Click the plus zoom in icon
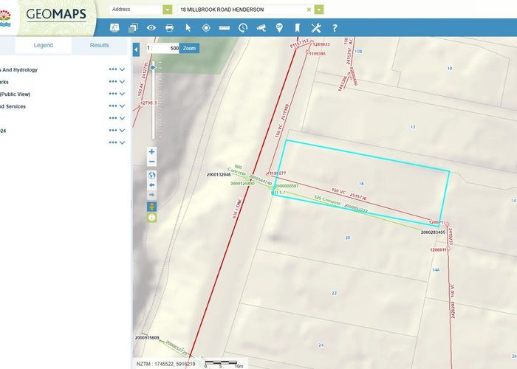 pos(151,151)
